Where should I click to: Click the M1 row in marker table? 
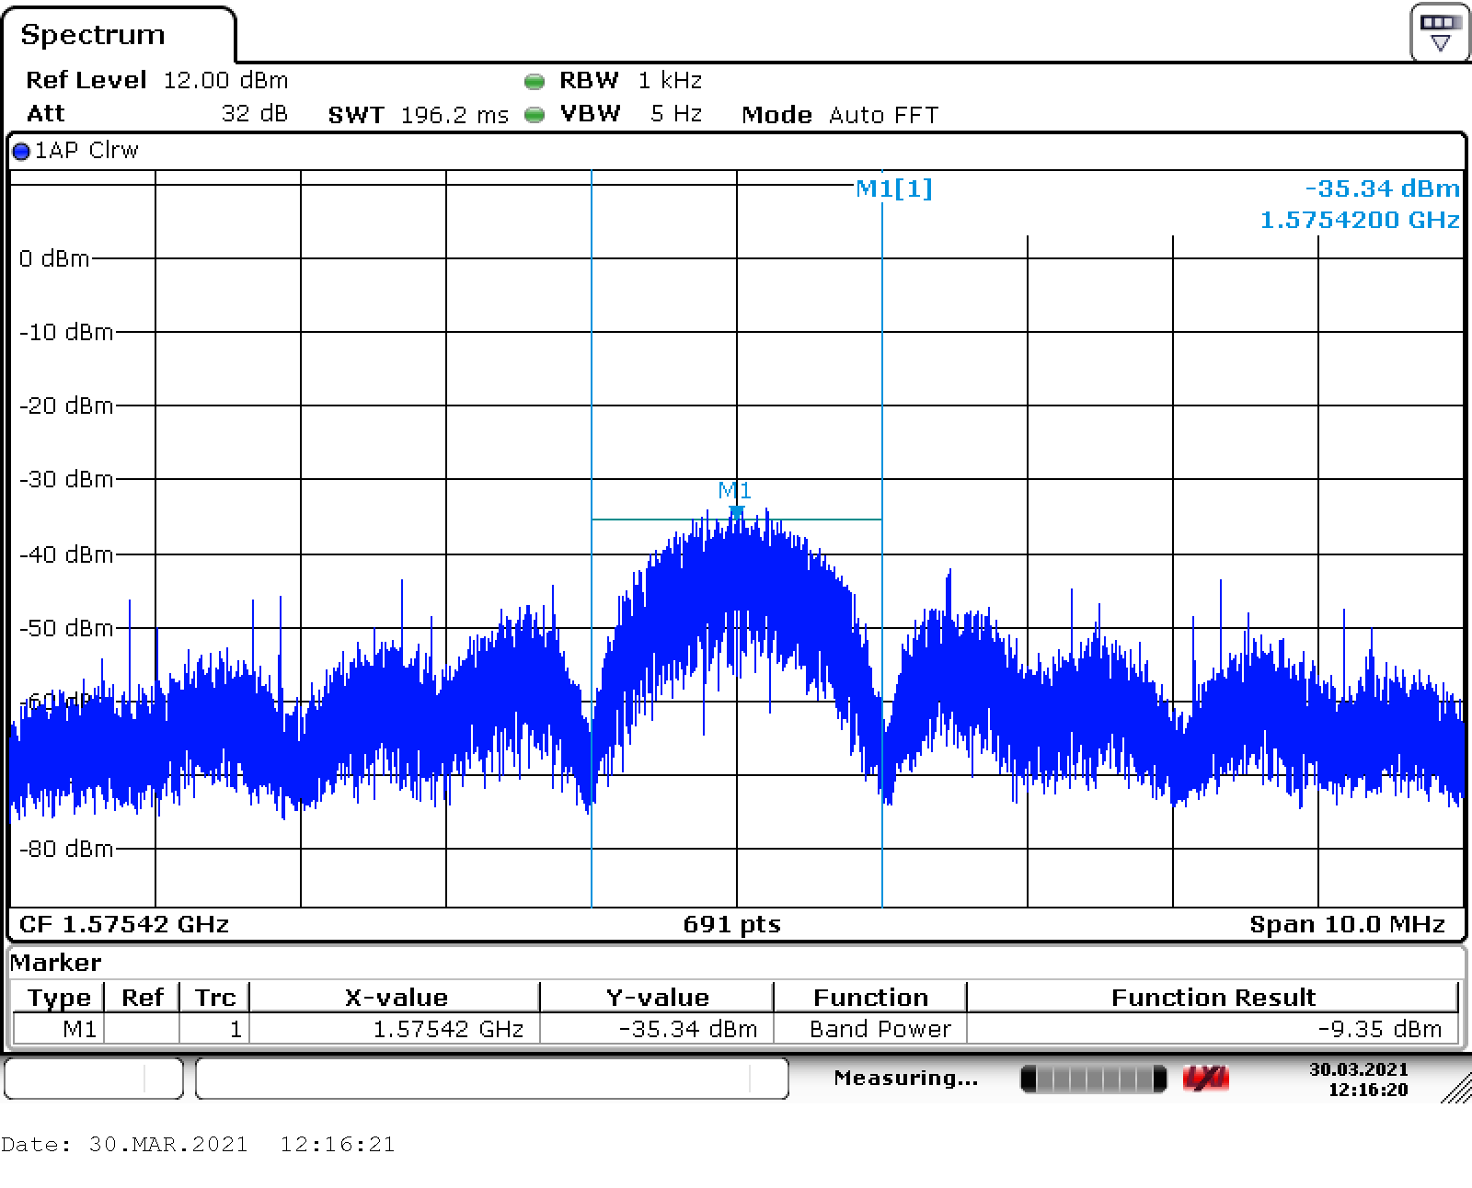[x=79, y=1029]
